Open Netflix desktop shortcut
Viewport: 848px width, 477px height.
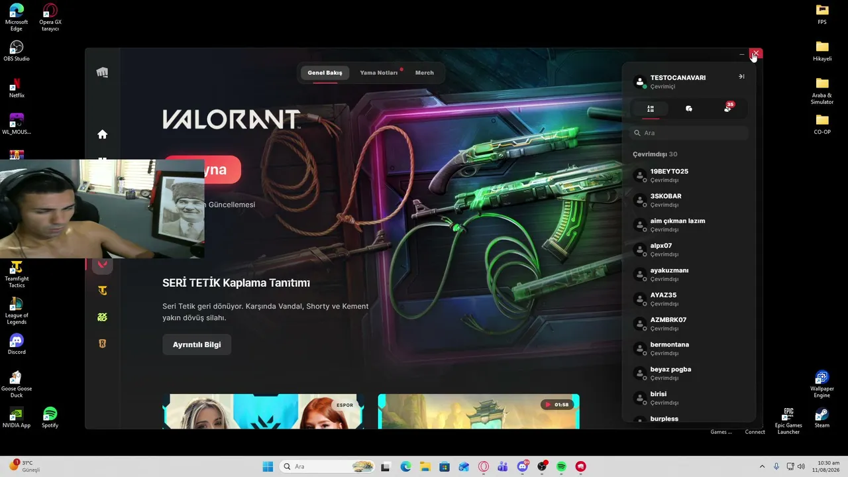tap(17, 87)
